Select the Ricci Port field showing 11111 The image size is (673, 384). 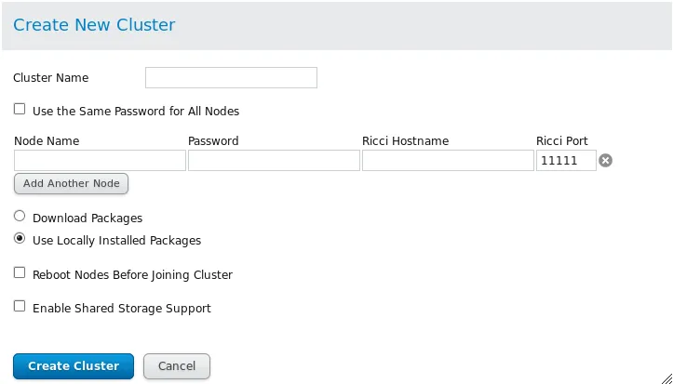565,161
